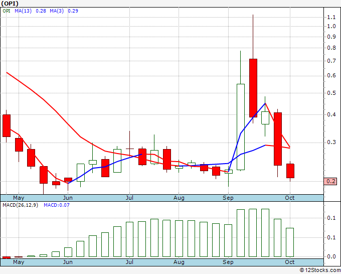Click the first red candlestick in May
341x274 pixels.
(x=7, y=125)
